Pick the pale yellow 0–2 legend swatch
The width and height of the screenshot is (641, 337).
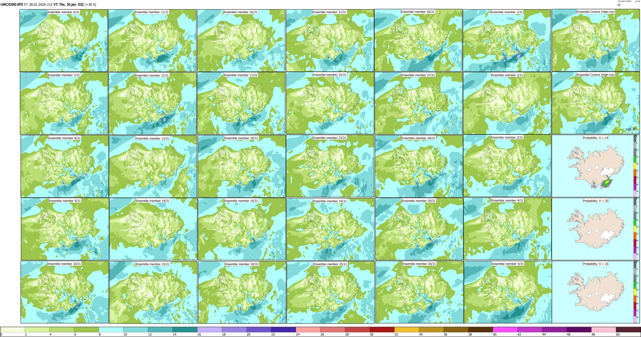[12, 330]
